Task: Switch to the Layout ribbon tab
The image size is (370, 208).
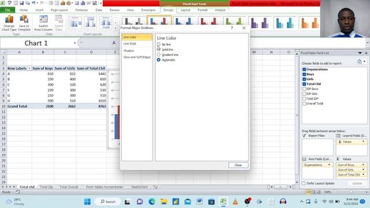Action: 185,10
